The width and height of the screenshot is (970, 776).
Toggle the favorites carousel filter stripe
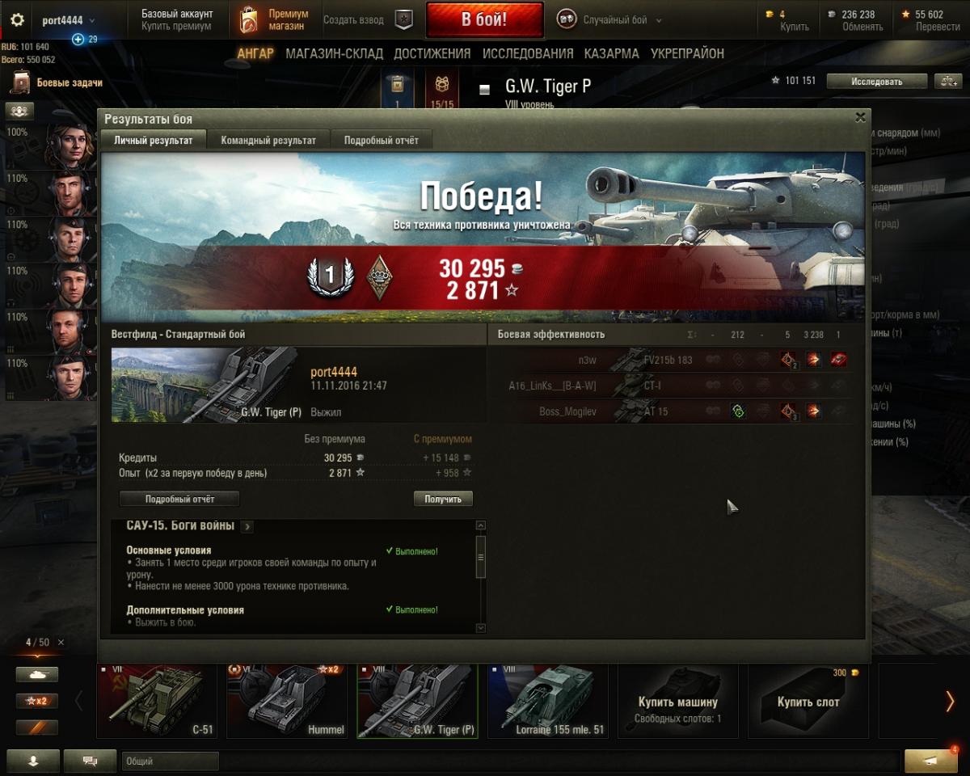pos(37,727)
